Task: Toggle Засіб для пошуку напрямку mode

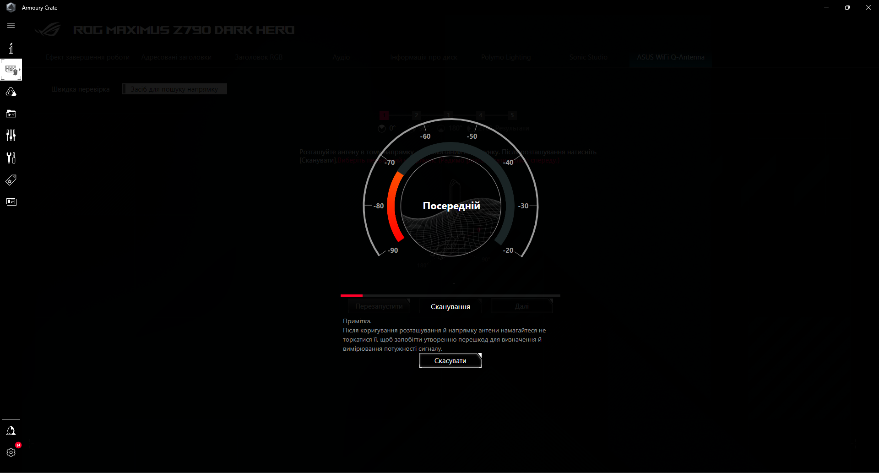Action: (x=174, y=89)
